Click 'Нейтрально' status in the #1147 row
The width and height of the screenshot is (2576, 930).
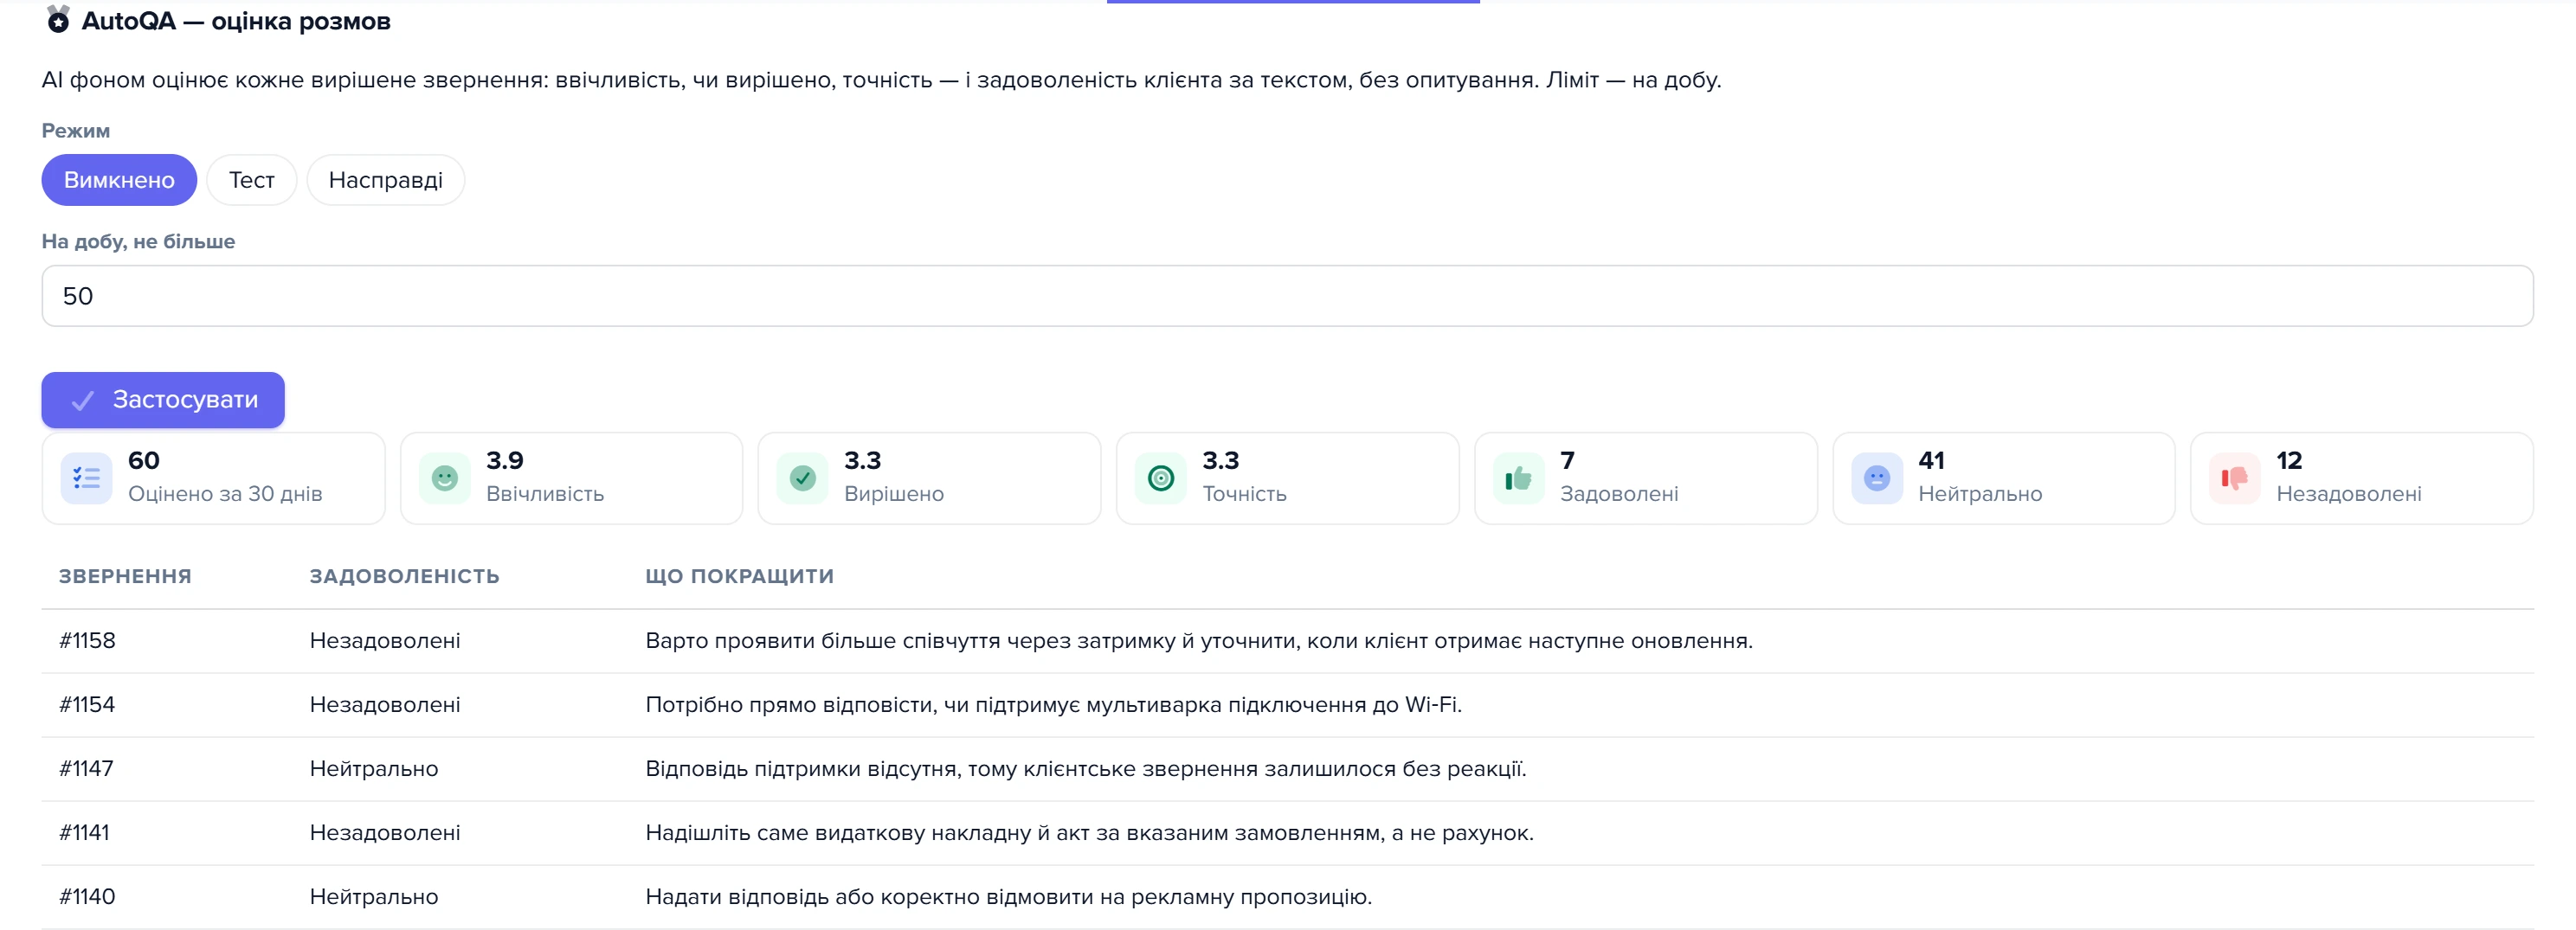tap(374, 768)
